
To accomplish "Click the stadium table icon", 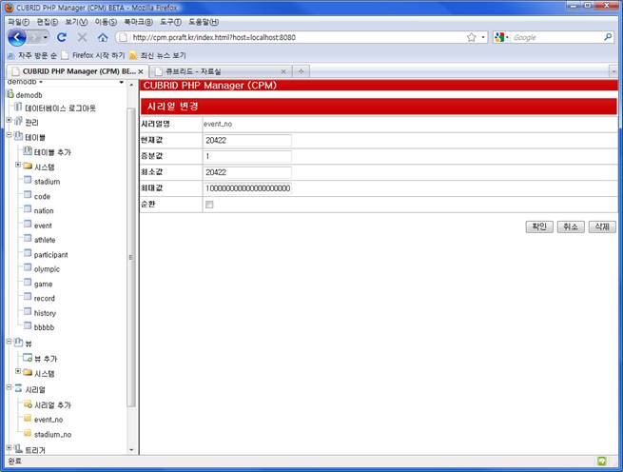I will (28, 181).
